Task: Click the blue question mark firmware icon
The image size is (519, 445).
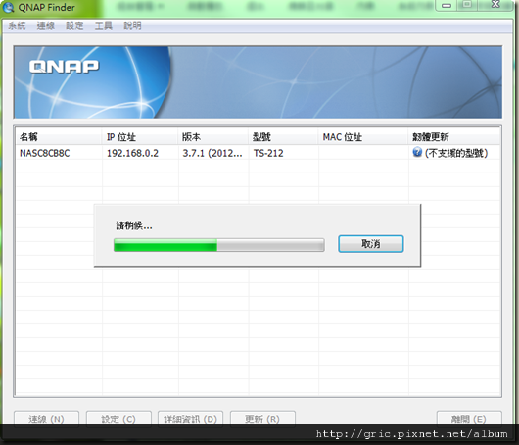Action: 417,152
